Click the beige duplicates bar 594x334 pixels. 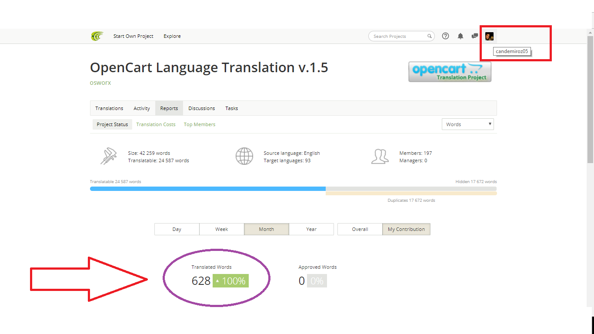[x=411, y=193]
